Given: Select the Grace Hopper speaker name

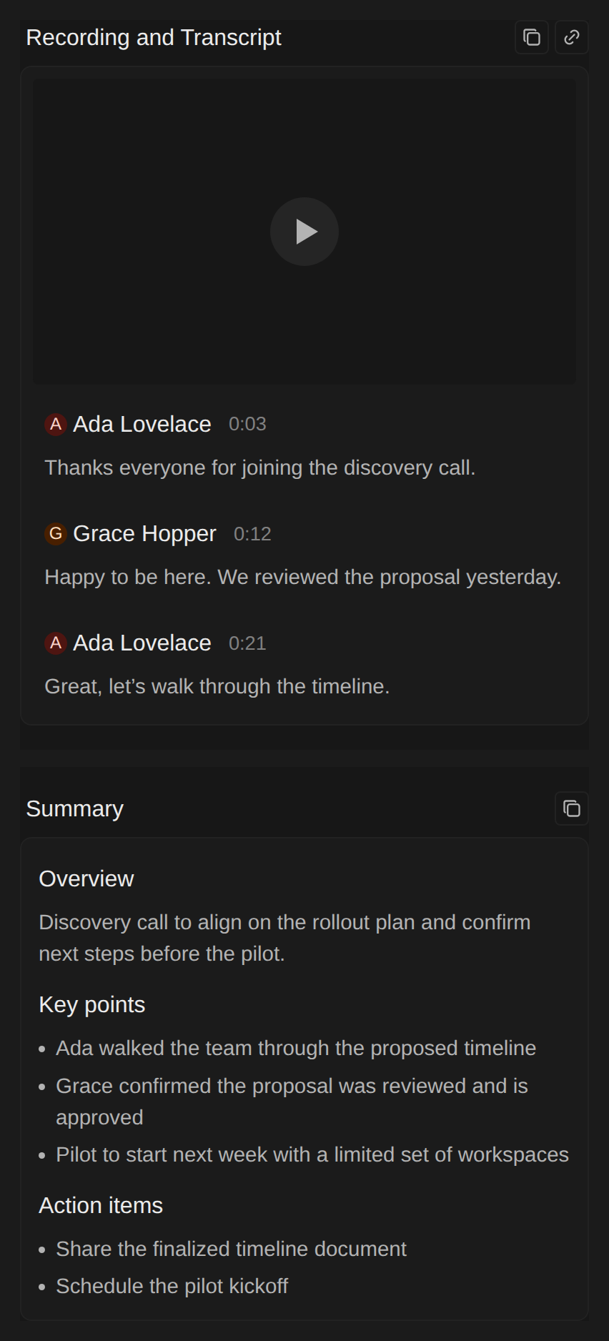Looking at the screenshot, I should pos(144,534).
